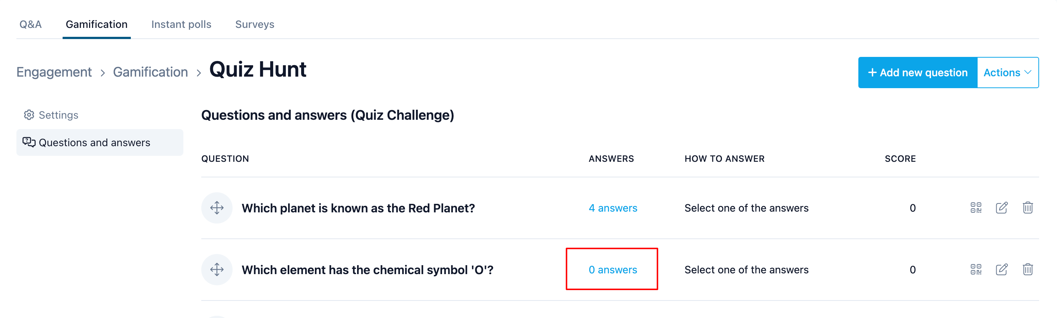Edit the chemical symbol 'O' question
Screen dimensions: 1057x318
pos(1001,270)
